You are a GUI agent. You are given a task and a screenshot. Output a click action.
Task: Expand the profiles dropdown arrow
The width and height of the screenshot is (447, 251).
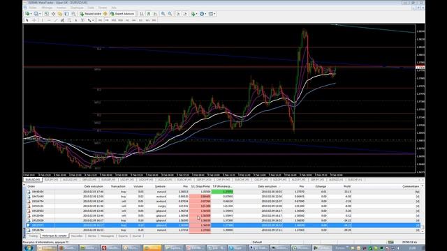tap(40, 14)
